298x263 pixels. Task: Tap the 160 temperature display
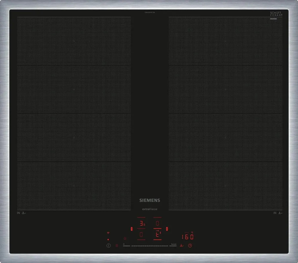187,237
